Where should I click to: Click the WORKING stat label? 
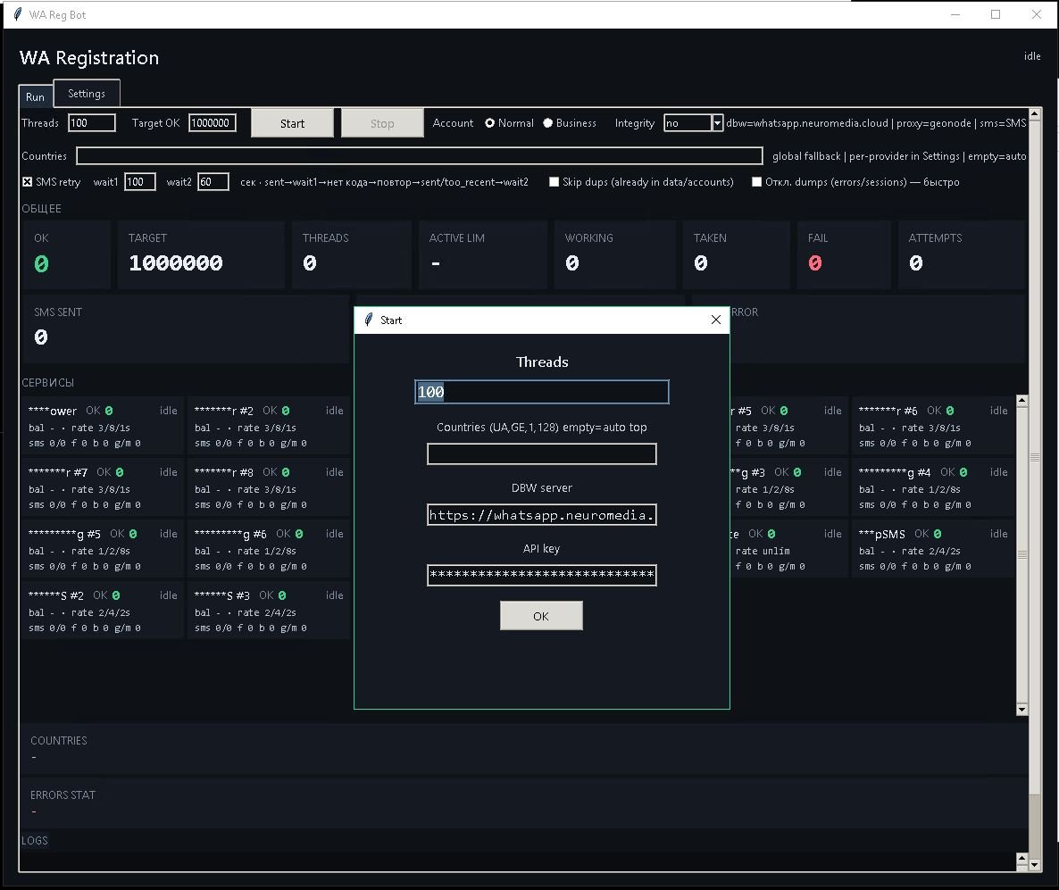pyautogui.click(x=589, y=237)
